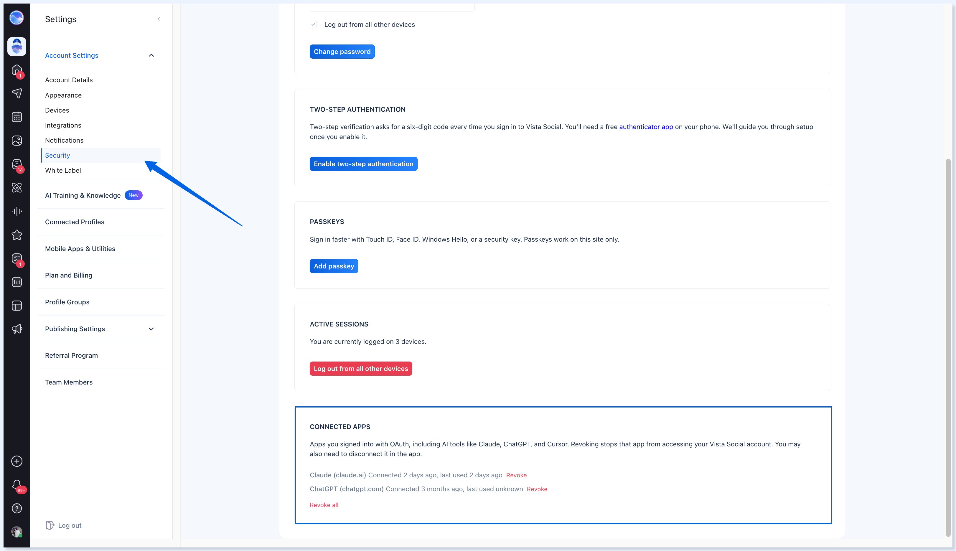The width and height of the screenshot is (956, 551).
Task: Collapse the Account Settings section
Action: point(151,55)
